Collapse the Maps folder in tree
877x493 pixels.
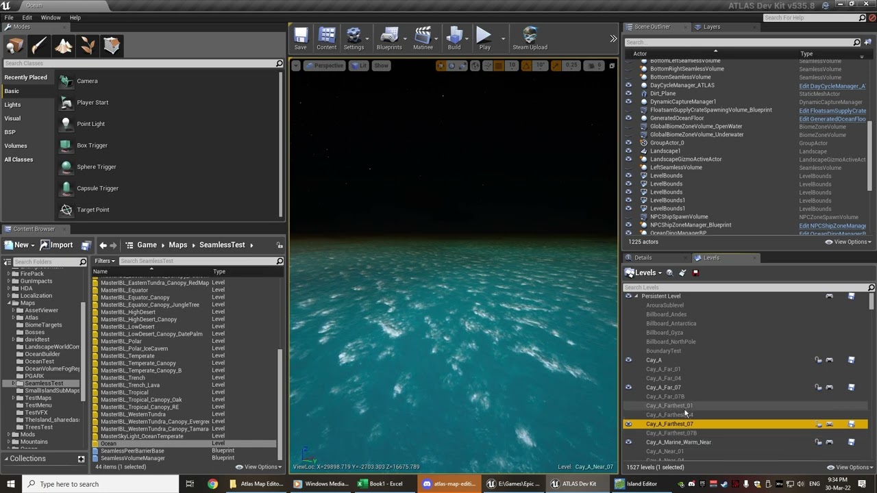coord(10,303)
